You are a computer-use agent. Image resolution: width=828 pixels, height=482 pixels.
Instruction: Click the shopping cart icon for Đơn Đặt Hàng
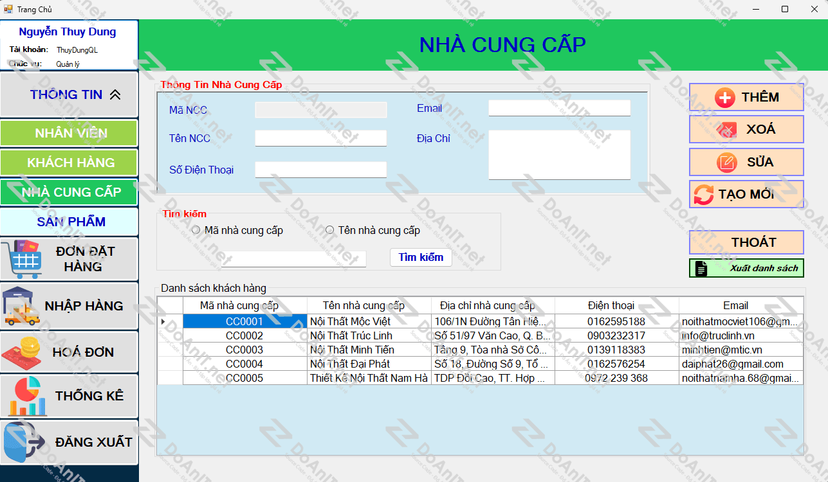(x=24, y=258)
